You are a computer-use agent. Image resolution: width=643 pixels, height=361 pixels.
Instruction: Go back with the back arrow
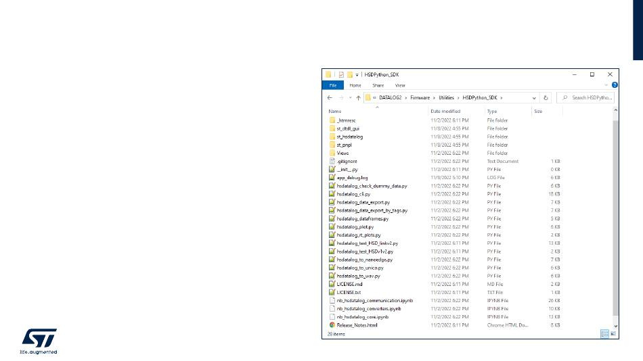tap(330, 97)
